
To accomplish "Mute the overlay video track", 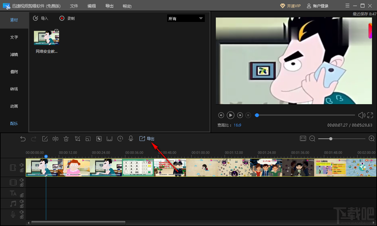I will (22, 180).
